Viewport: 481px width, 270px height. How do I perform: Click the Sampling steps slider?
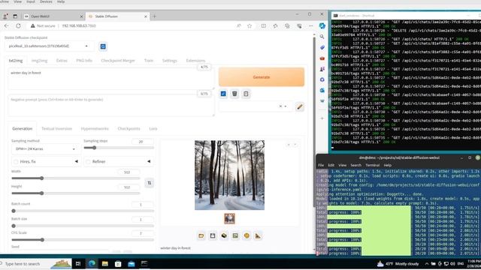click(119, 148)
